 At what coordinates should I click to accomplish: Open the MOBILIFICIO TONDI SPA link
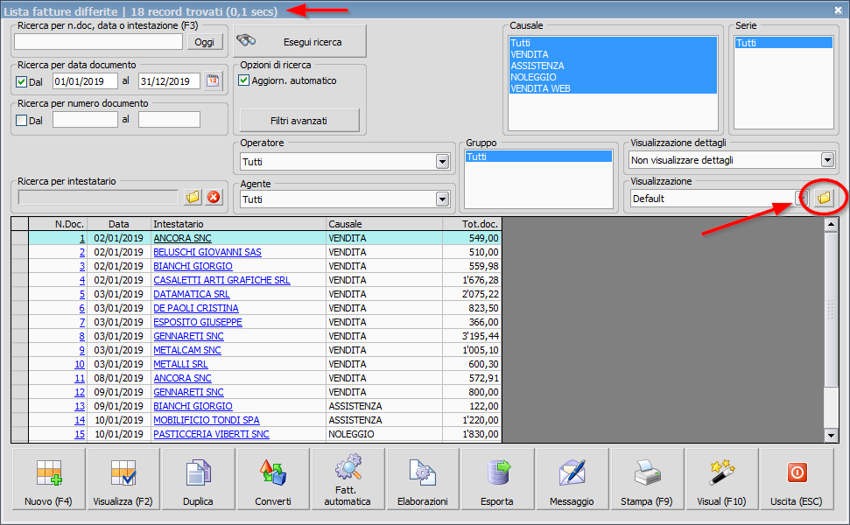207,420
